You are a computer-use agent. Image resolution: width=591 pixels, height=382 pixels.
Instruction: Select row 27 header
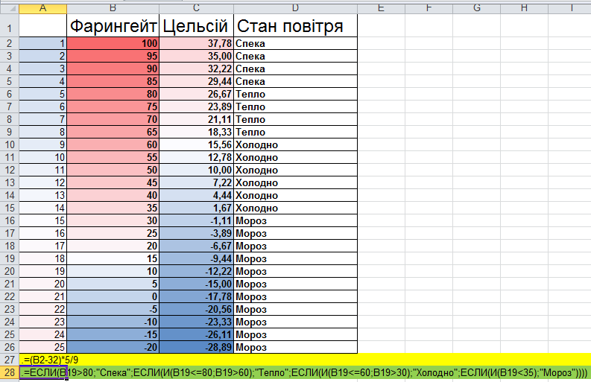pyautogui.click(x=10, y=360)
